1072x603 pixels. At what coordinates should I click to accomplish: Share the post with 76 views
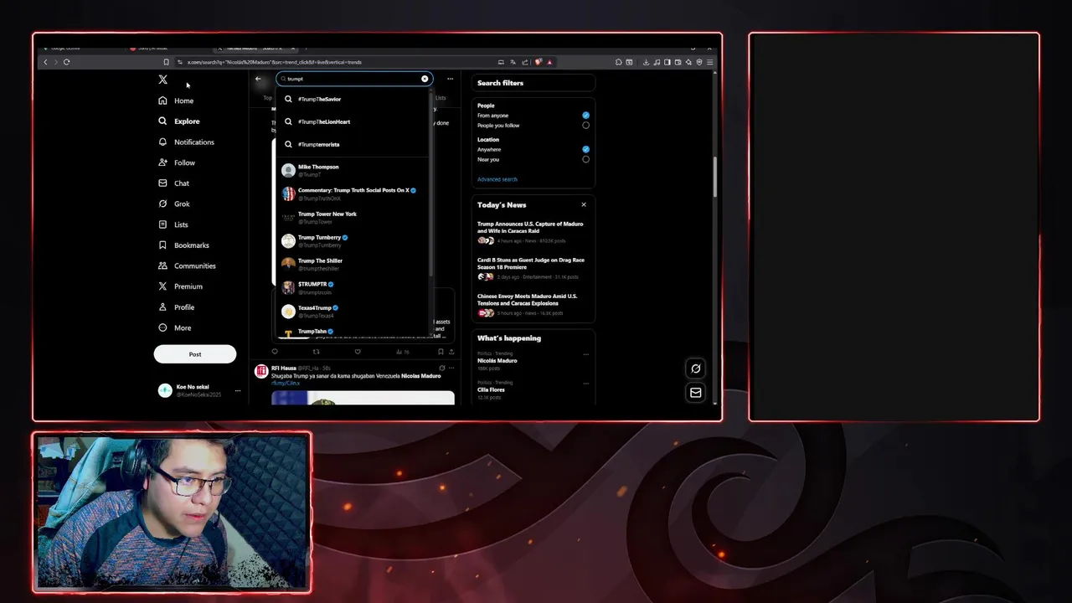[451, 352]
